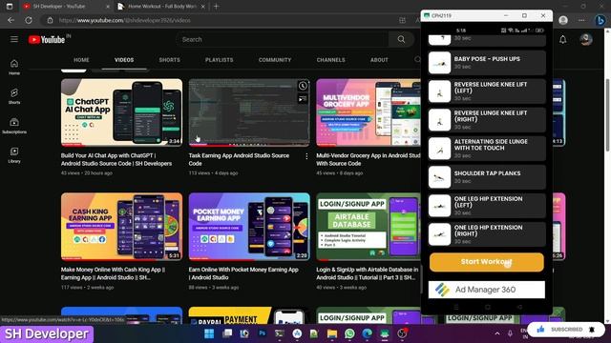Open Library in YouTube sidebar
Image resolution: width=611 pixels, height=343 pixels.
coord(14,154)
